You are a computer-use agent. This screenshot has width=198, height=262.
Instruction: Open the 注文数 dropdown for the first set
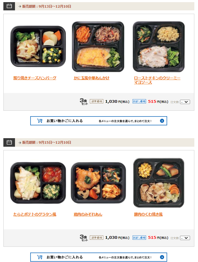point(185,102)
